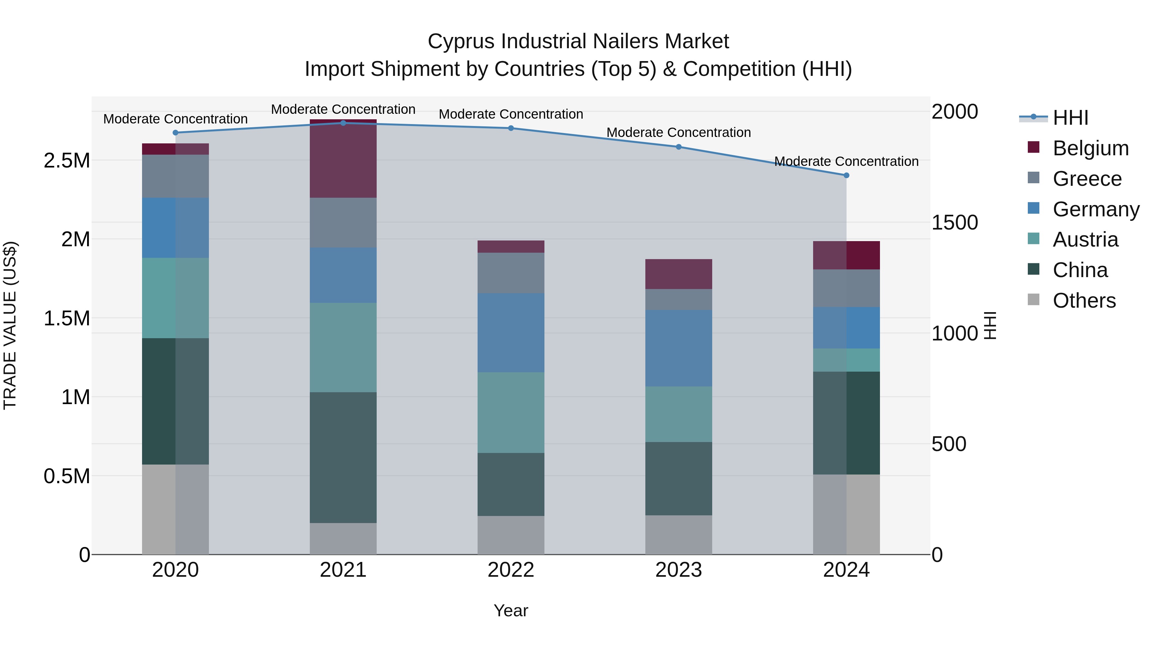Click the 2020 China bar segment

click(x=175, y=401)
